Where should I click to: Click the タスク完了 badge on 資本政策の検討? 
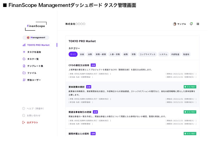coord(190,87)
